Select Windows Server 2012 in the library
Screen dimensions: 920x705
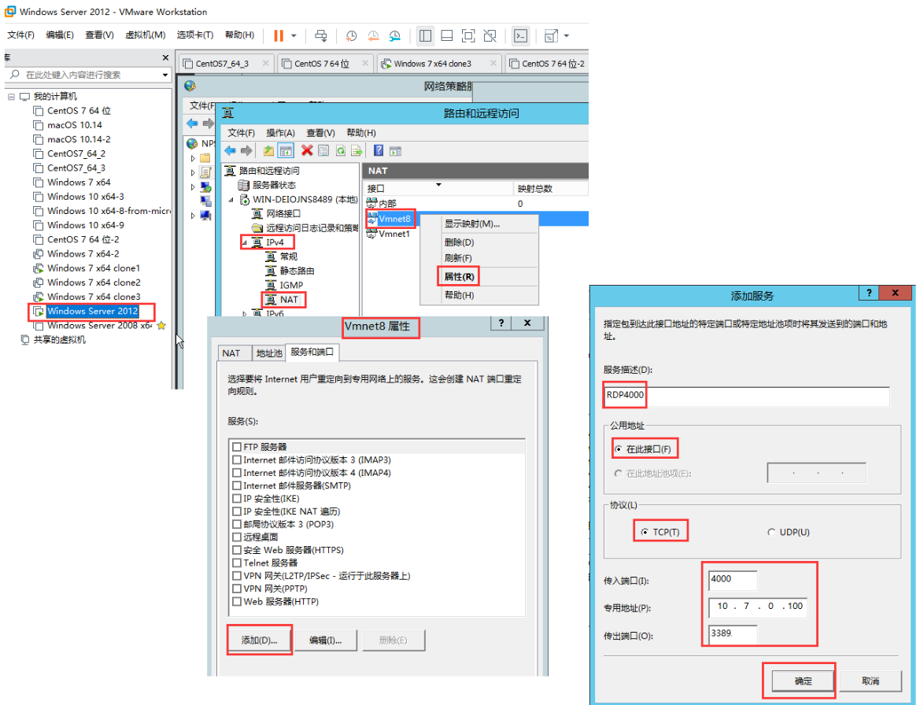point(93,312)
